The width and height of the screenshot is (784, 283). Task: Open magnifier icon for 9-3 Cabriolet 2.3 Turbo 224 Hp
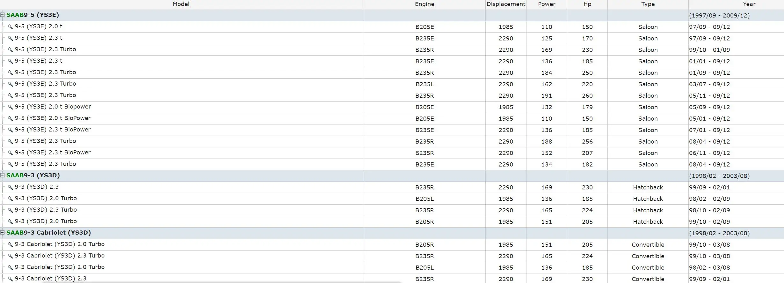[x=10, y=256]
